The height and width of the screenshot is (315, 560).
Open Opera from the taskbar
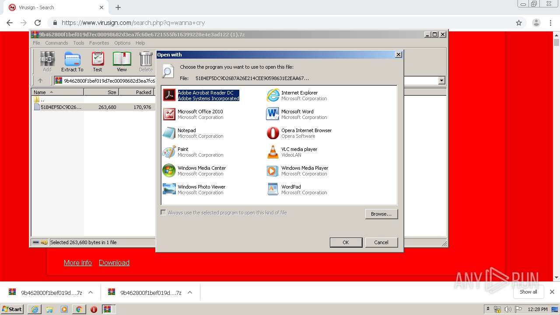[x=94, y=309]
